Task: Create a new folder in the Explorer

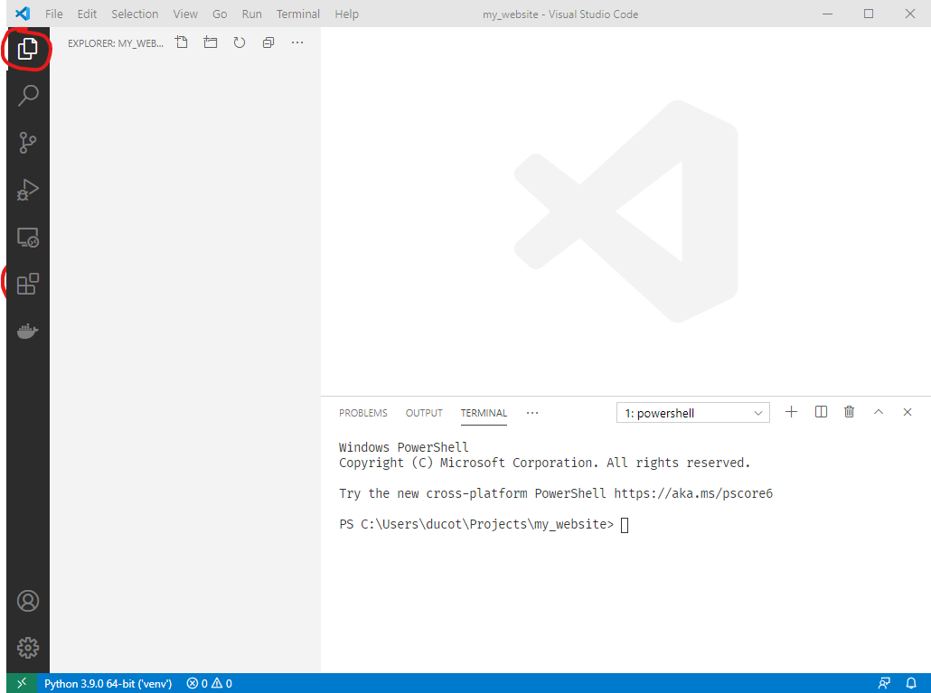Action: point(210,42)
